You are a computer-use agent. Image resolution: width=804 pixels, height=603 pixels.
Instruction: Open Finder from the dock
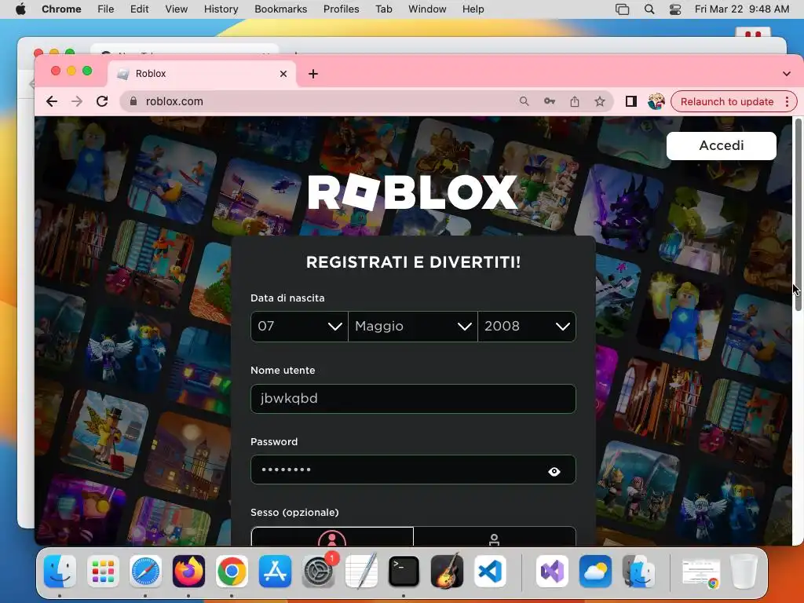pyautogui.click(x=60, y=572)
